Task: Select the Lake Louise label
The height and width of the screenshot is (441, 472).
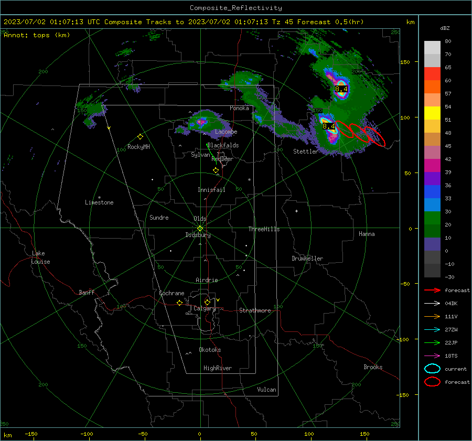Action: [x=40, y=257]
